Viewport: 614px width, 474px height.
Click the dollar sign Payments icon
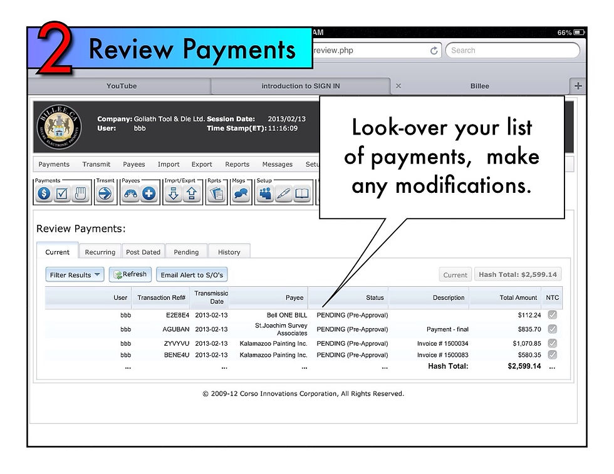(x=44, y=193)
